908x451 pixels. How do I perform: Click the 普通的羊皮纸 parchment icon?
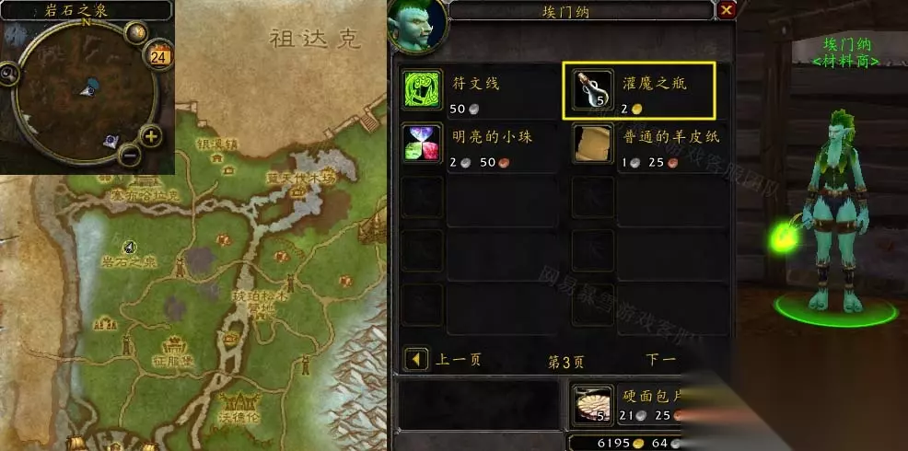point(593,143)
